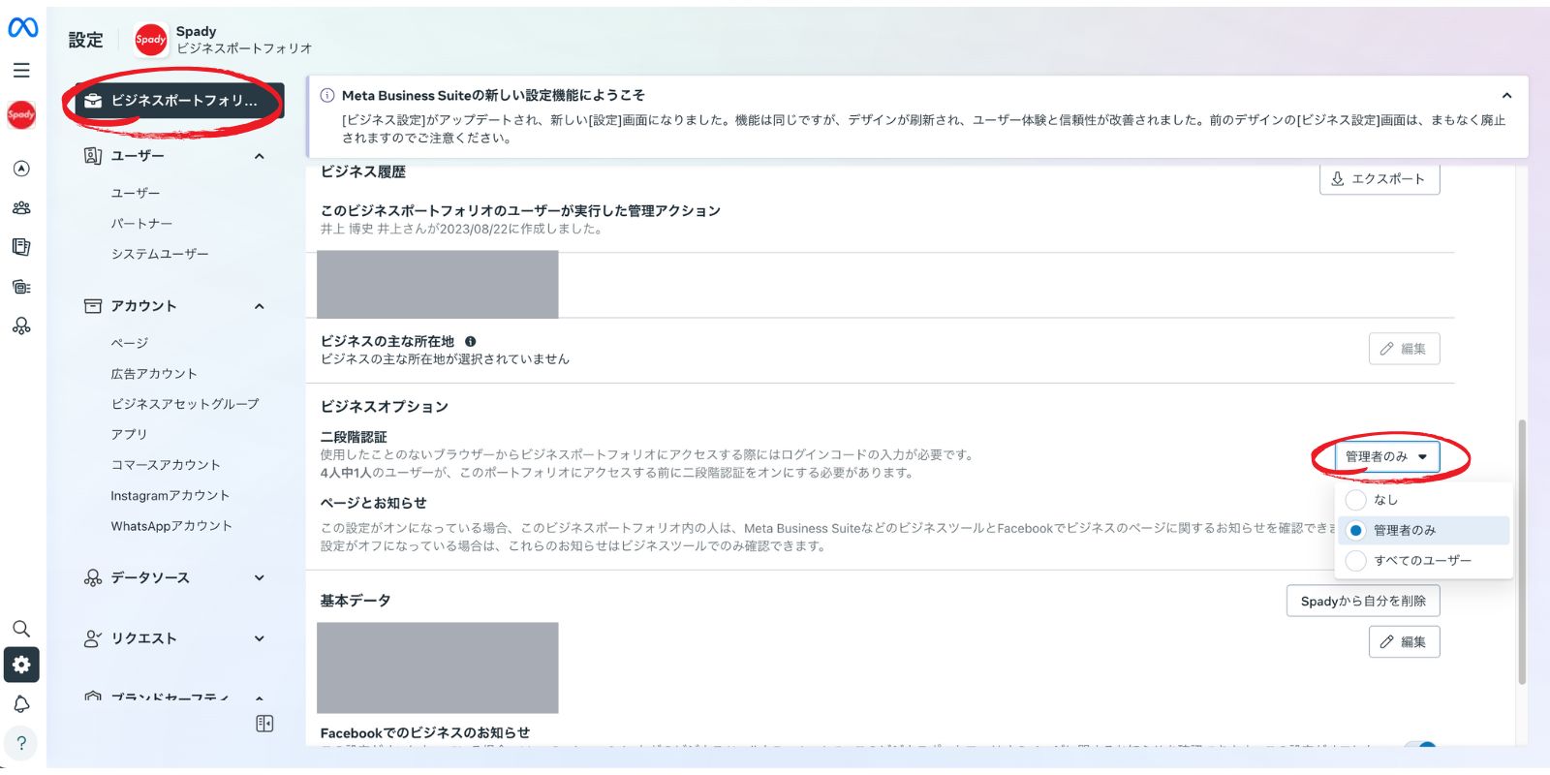Click the ビジネスオプション heading
The image size is (1550, 775).
tap(385, 407)
